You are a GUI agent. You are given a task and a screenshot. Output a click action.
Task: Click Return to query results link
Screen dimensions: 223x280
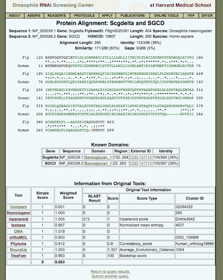point(110,272)
